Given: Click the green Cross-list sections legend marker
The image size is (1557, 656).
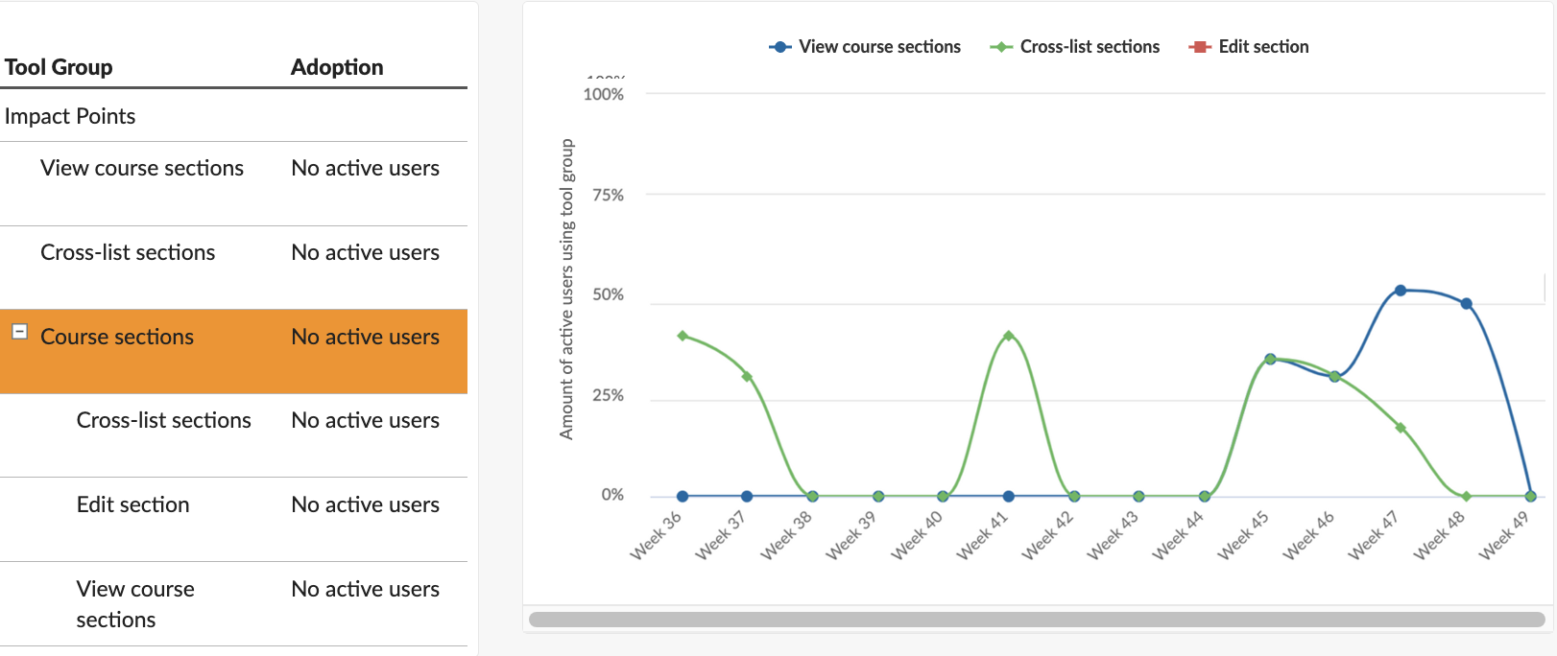Looking at the screenshot, I should click(1001, 47).
